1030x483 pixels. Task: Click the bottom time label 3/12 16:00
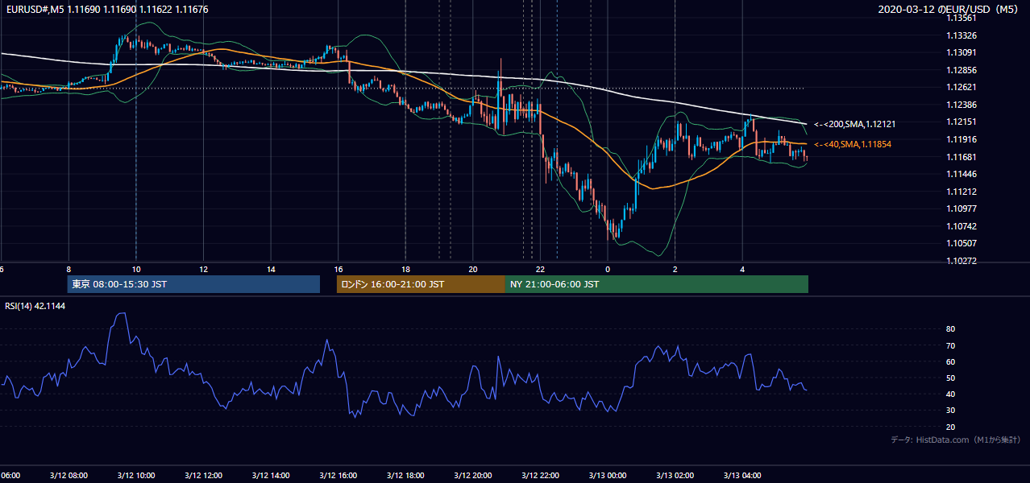click(x=338, y=476)
